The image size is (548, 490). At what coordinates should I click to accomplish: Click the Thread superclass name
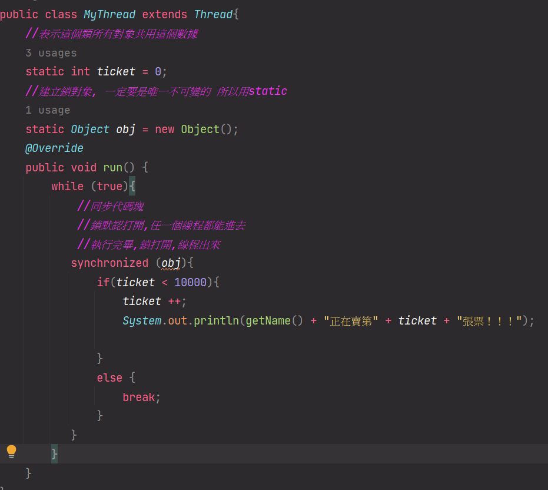(213, 14)
